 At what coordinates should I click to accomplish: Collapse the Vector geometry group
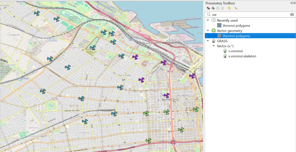[x=209, y=31]
